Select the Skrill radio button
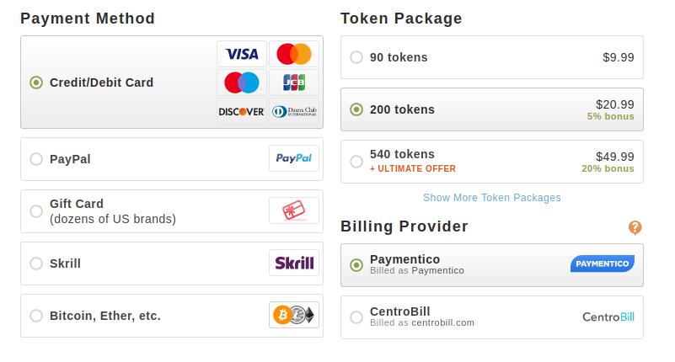The height and width of the screenshot is (362, 675). pyautogui.click(x=36, y=264)
